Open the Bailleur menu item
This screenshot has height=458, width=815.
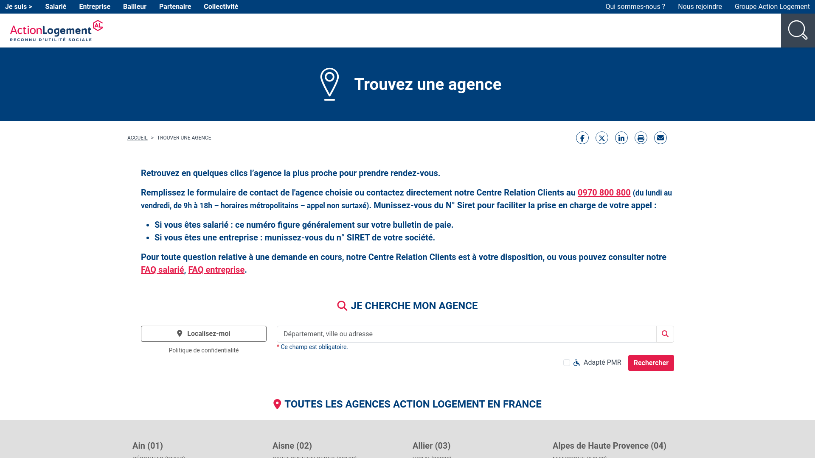coord(135,7)
